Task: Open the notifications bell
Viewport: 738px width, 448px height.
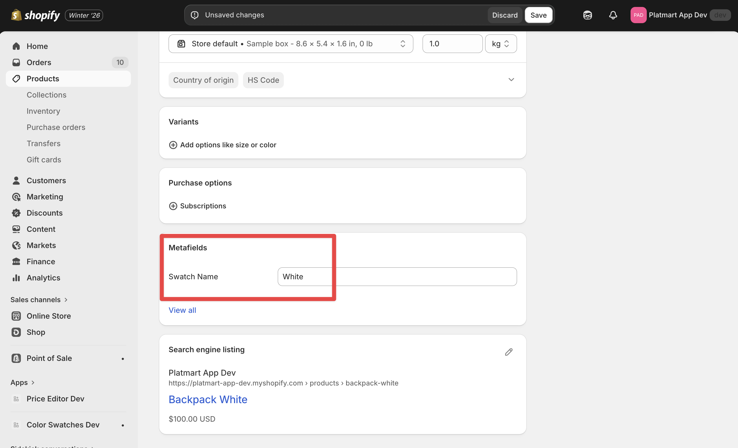Action: tap(613, 15)
